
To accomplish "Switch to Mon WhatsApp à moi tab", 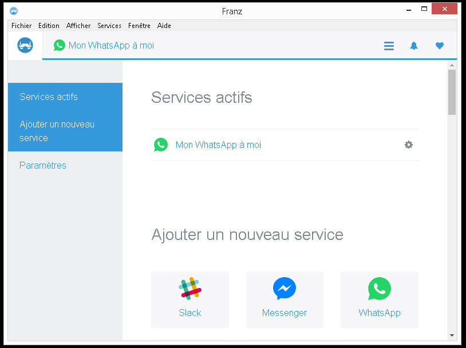I will click(104, 45).
